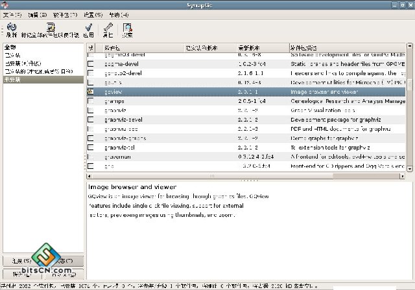Open the 软件包(P) menu
This screenshot has height=290, width=415.
(65, 15)
